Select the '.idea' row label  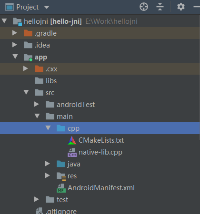coord(42,45)
